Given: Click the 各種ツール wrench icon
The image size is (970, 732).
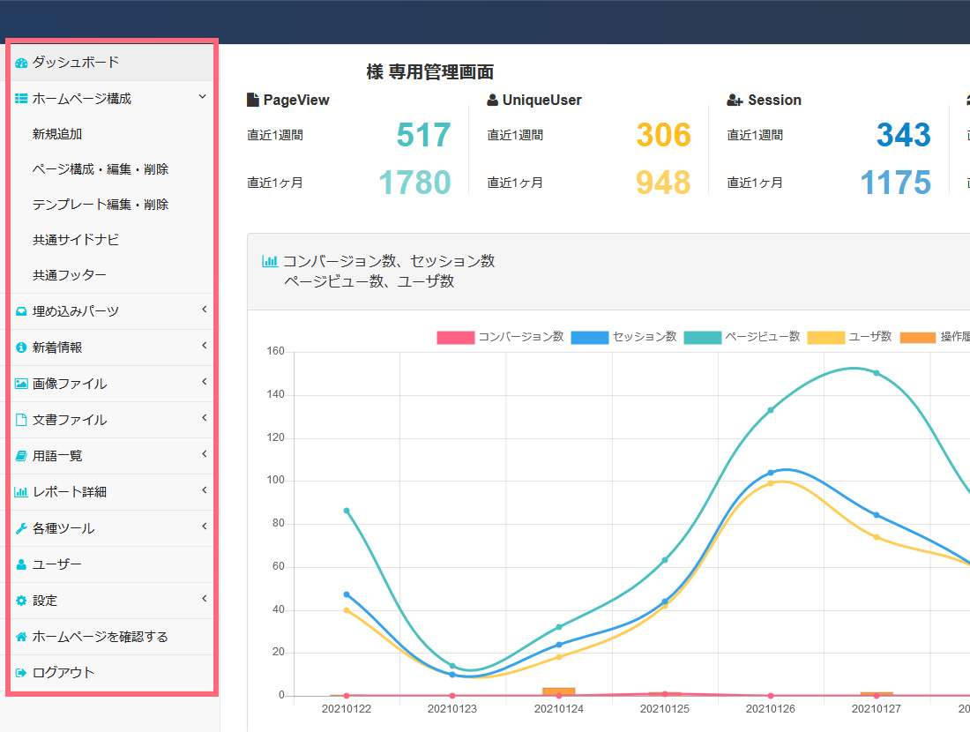Looking at the screenshot, I should tap(21, 528).
